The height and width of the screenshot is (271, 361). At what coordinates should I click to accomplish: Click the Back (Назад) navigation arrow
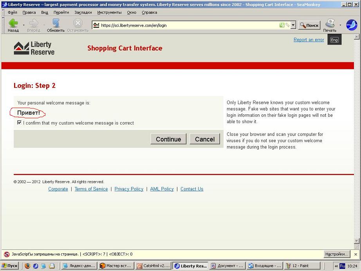coord(13,23)
